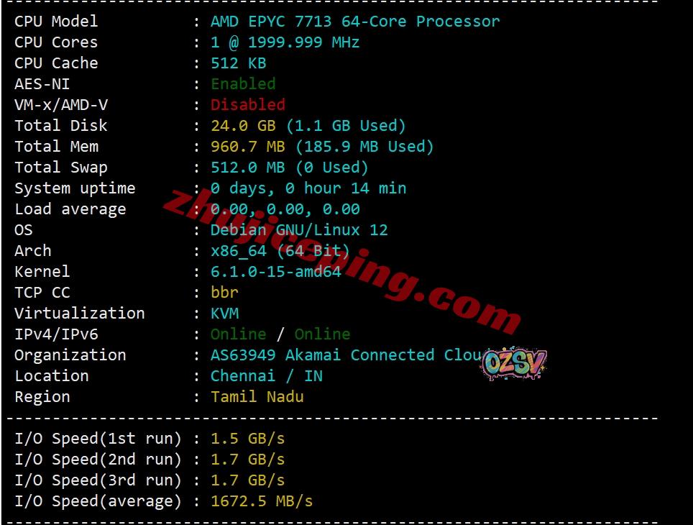The width and height of the screenshot is (693, 525).
Task: Click the first Online IPv4 status
Action: point(239,334)
